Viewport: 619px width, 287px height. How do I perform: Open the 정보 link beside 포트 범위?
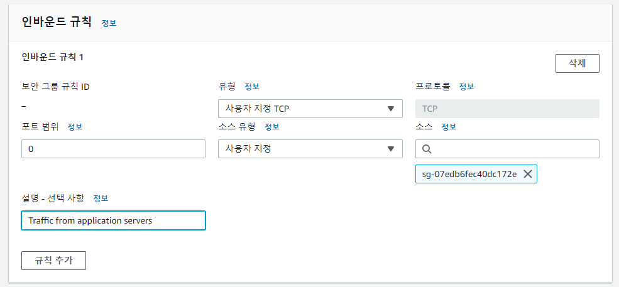pyautogui.click(x=75, y=127)
